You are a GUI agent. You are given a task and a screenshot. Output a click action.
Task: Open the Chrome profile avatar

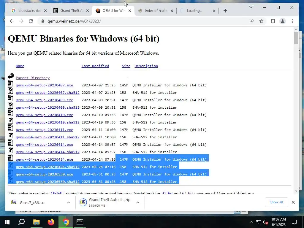click(x=283, y=21)
